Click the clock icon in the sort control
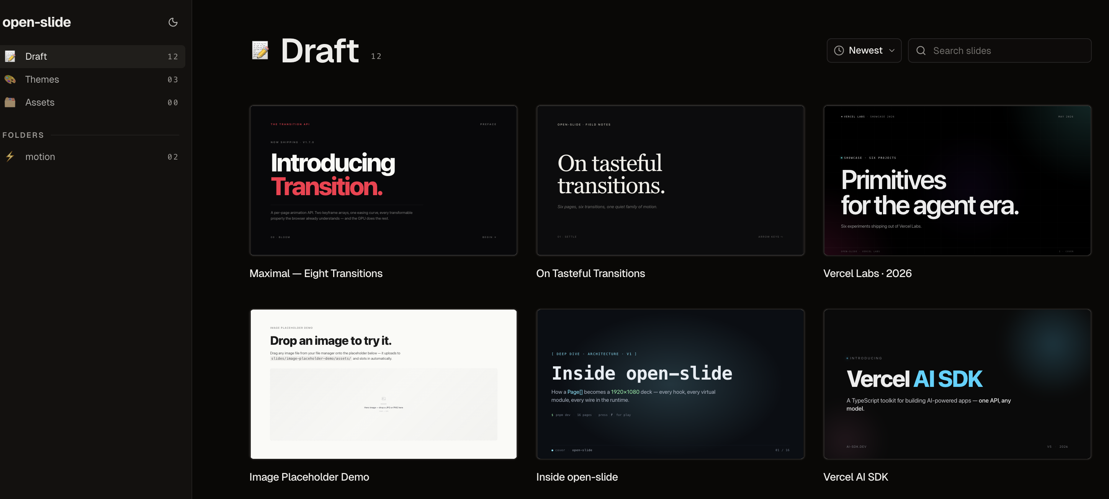1109x499 pixels. (x=839, y=51)
